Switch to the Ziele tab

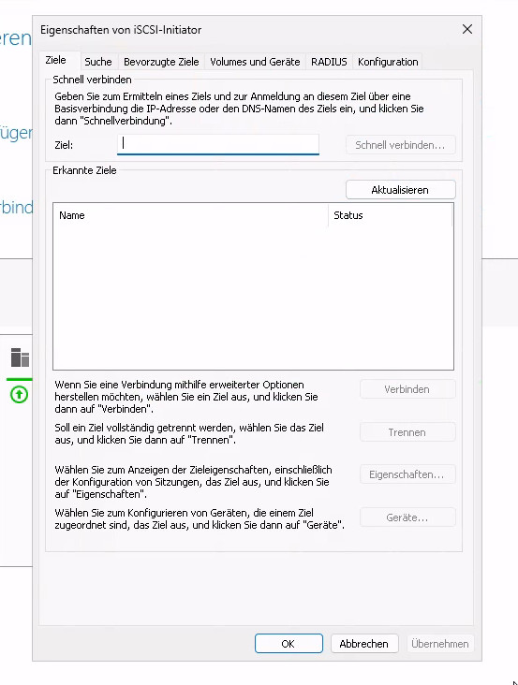(56, 60)
